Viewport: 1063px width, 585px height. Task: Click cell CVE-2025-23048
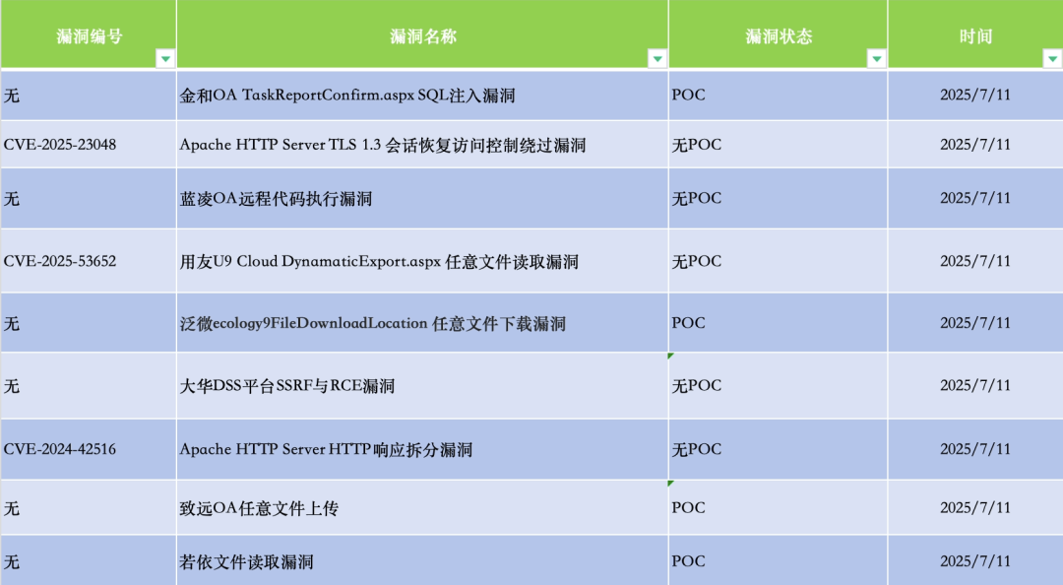click(x=89, y=145)
